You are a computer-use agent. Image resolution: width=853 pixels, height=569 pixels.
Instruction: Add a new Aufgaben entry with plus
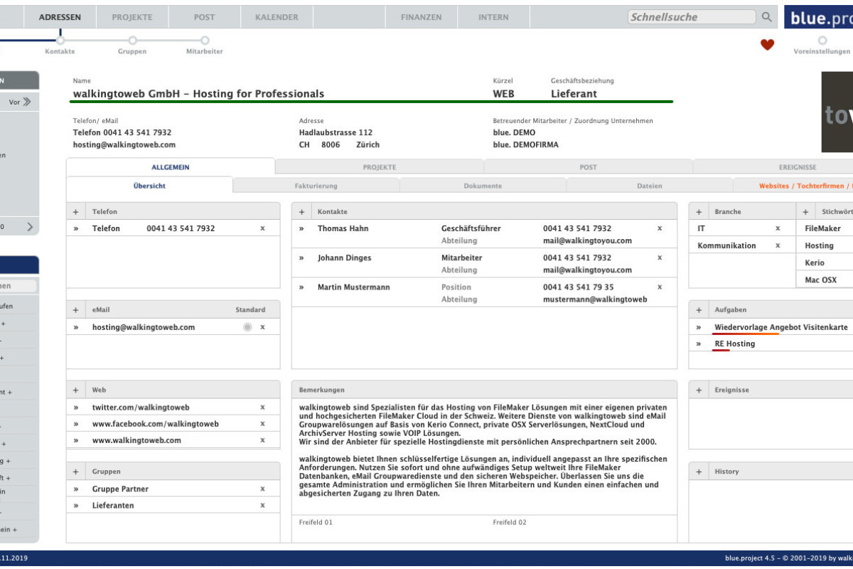pos(699,310)
